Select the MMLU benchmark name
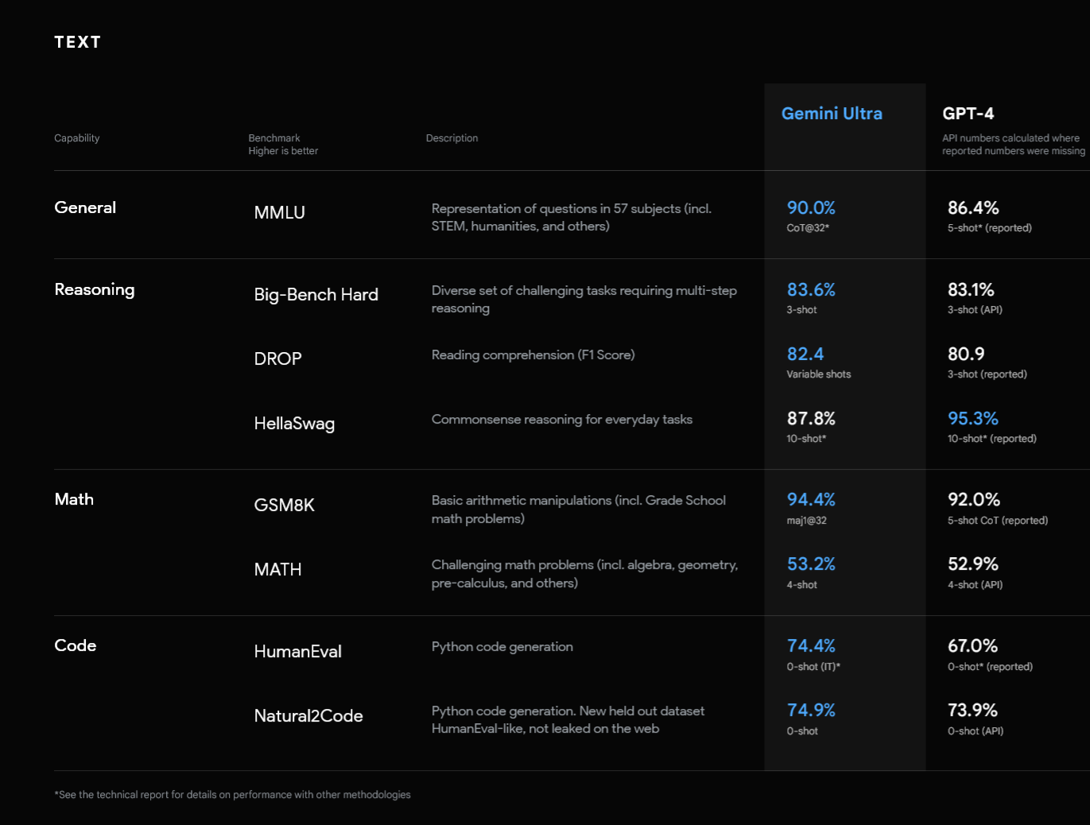Viewport: 1090px width, 825px height. click(x=279, y=212)
